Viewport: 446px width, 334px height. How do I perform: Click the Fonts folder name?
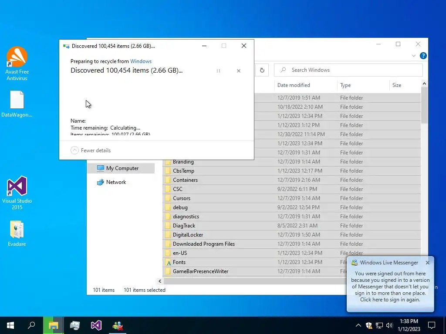coord(179,262)
